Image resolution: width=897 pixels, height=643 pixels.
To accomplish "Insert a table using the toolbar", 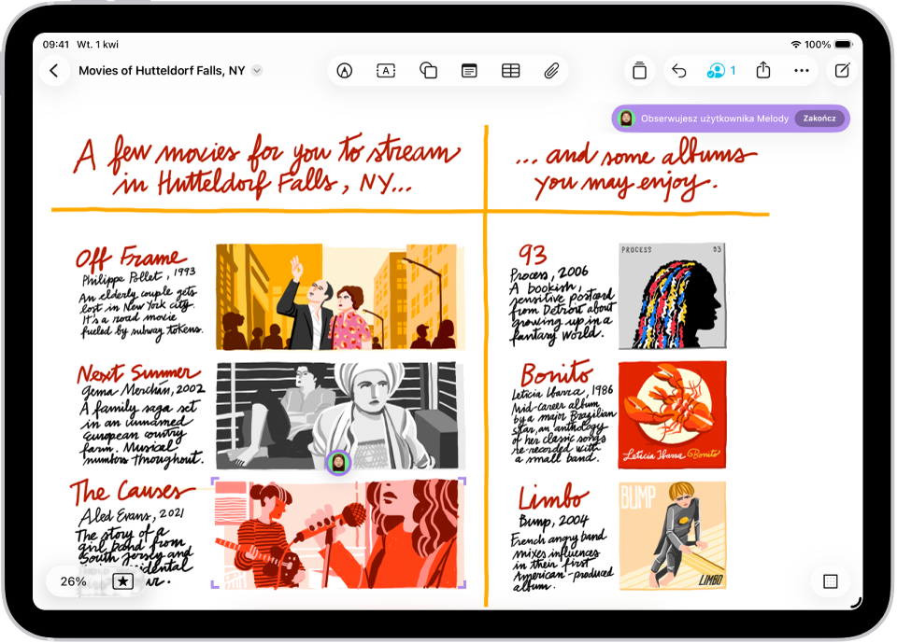I will pyautogui.click(x=510, y=71).
